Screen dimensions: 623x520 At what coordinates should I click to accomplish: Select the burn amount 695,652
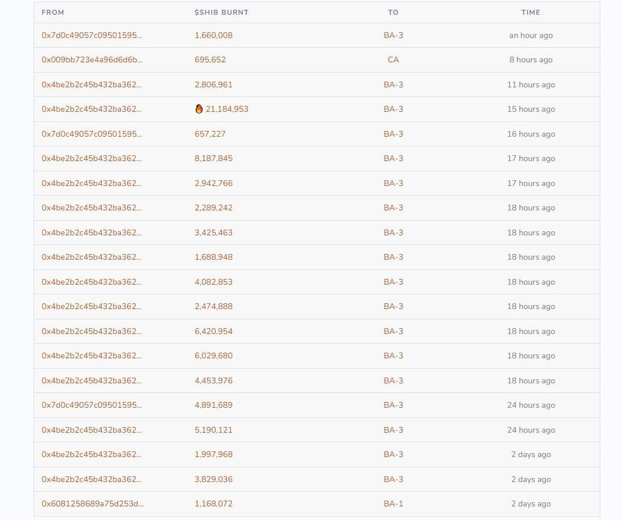click(210, 60)
